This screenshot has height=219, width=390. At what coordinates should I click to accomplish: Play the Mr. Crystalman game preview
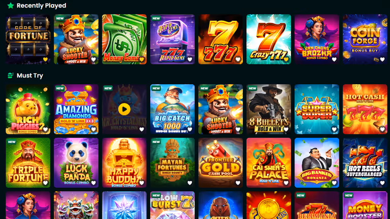124,109
